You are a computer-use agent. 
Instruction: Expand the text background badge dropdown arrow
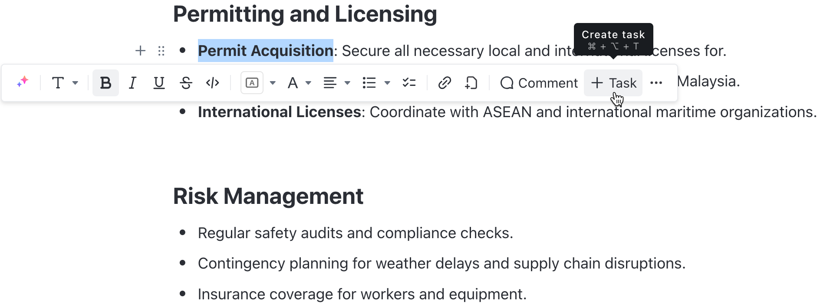[x=273, y=83]
